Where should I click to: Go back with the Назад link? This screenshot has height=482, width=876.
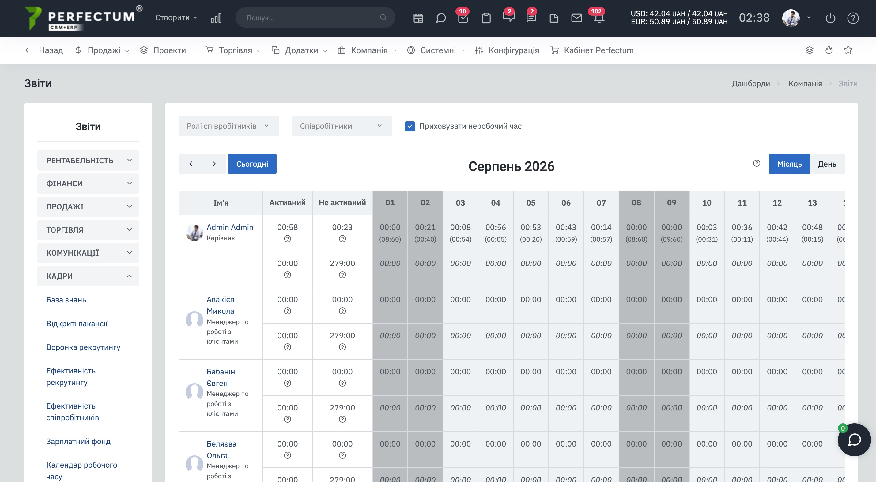click(x=44, y=50)
